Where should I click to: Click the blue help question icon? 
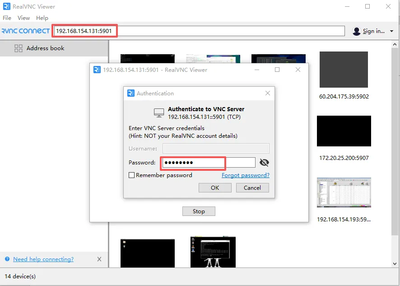(7, 259)
